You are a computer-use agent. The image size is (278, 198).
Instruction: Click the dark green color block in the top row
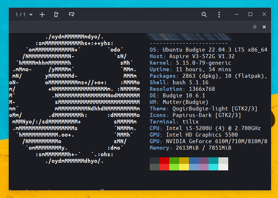tap(174, 161)
